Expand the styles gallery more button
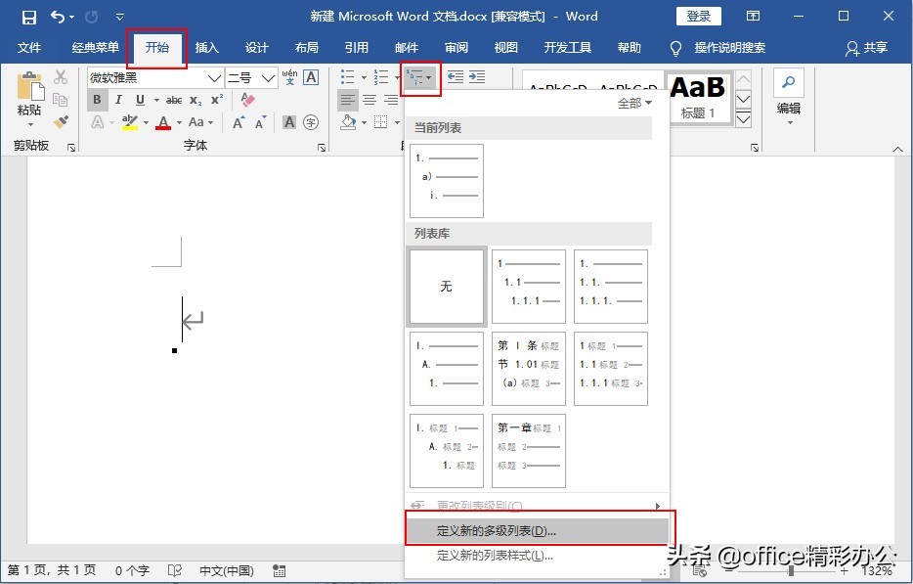 tap(744, 119)
